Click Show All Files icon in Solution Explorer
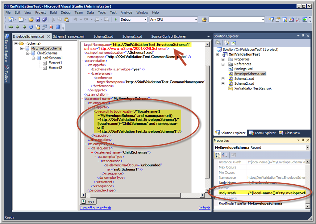The width and height of the screenshot is (316, 224). pos(227,43)
